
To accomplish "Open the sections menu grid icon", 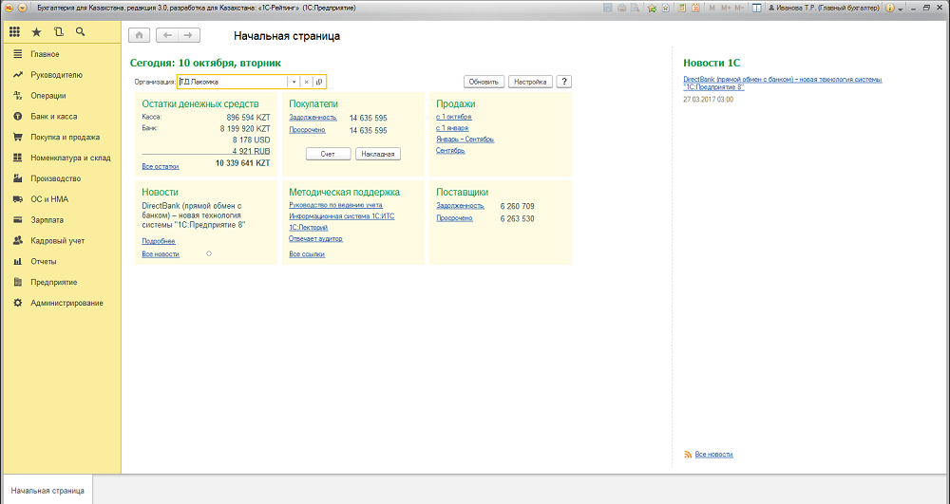I will pos(15,31).
